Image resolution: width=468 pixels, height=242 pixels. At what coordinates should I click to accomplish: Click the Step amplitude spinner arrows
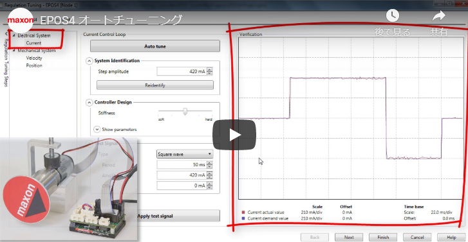pyautogui.click(x=209, y=71)
